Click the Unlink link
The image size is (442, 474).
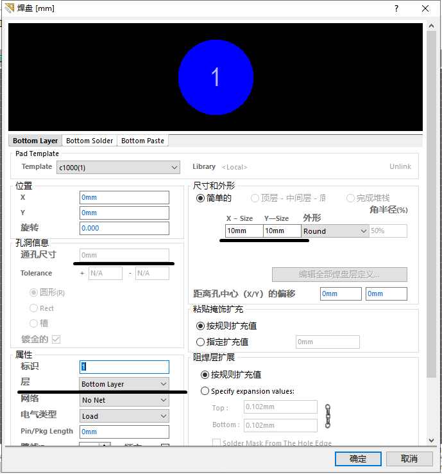click(x=400, y=166)
